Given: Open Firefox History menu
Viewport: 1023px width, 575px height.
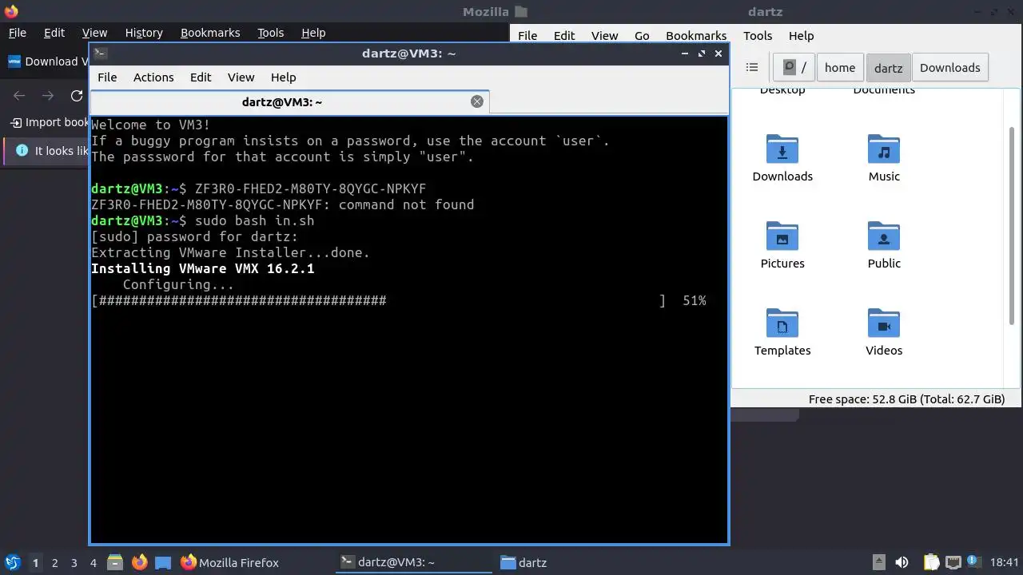Looking at the screenshot, I should tap(144, 33).
